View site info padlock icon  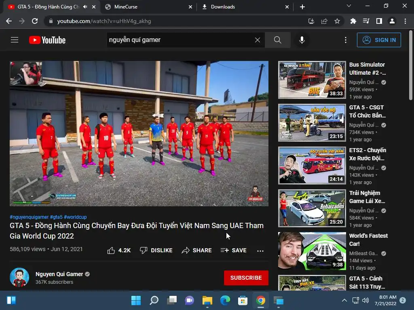tap(51, 21)
